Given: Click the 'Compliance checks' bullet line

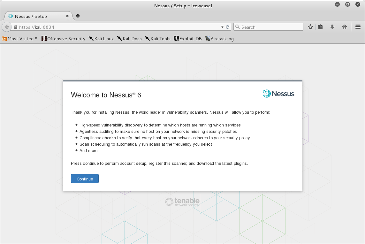Looking at the screenshot, I should tap(164, 138).
